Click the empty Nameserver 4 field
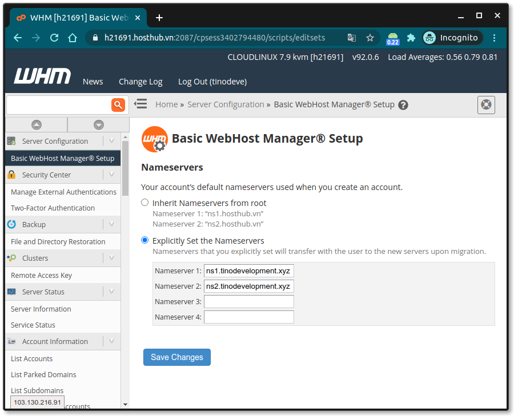The image size is (514, 416). [x=249, y=317]
